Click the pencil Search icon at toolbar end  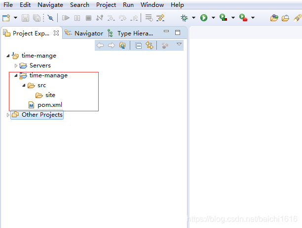[297, 18]
